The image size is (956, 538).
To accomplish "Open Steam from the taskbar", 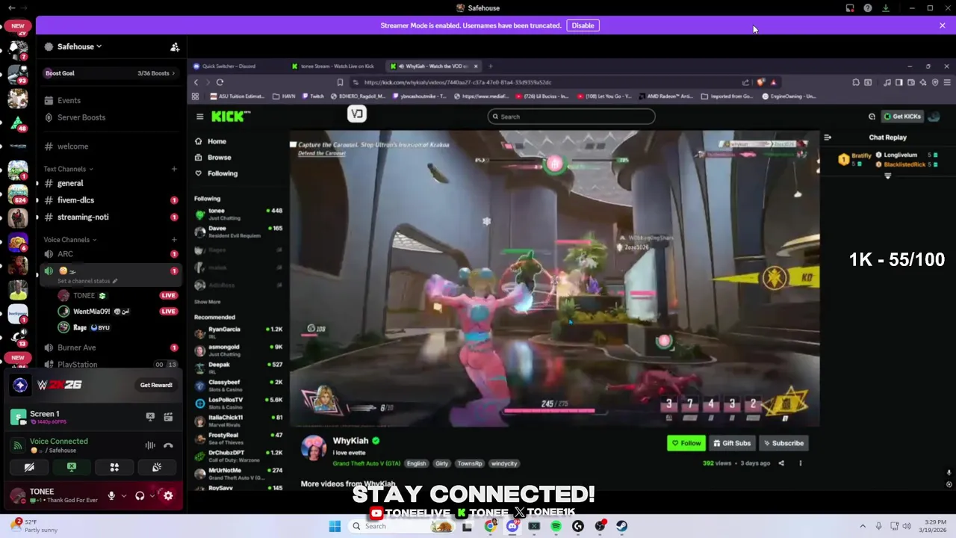I will click(621, 526).
